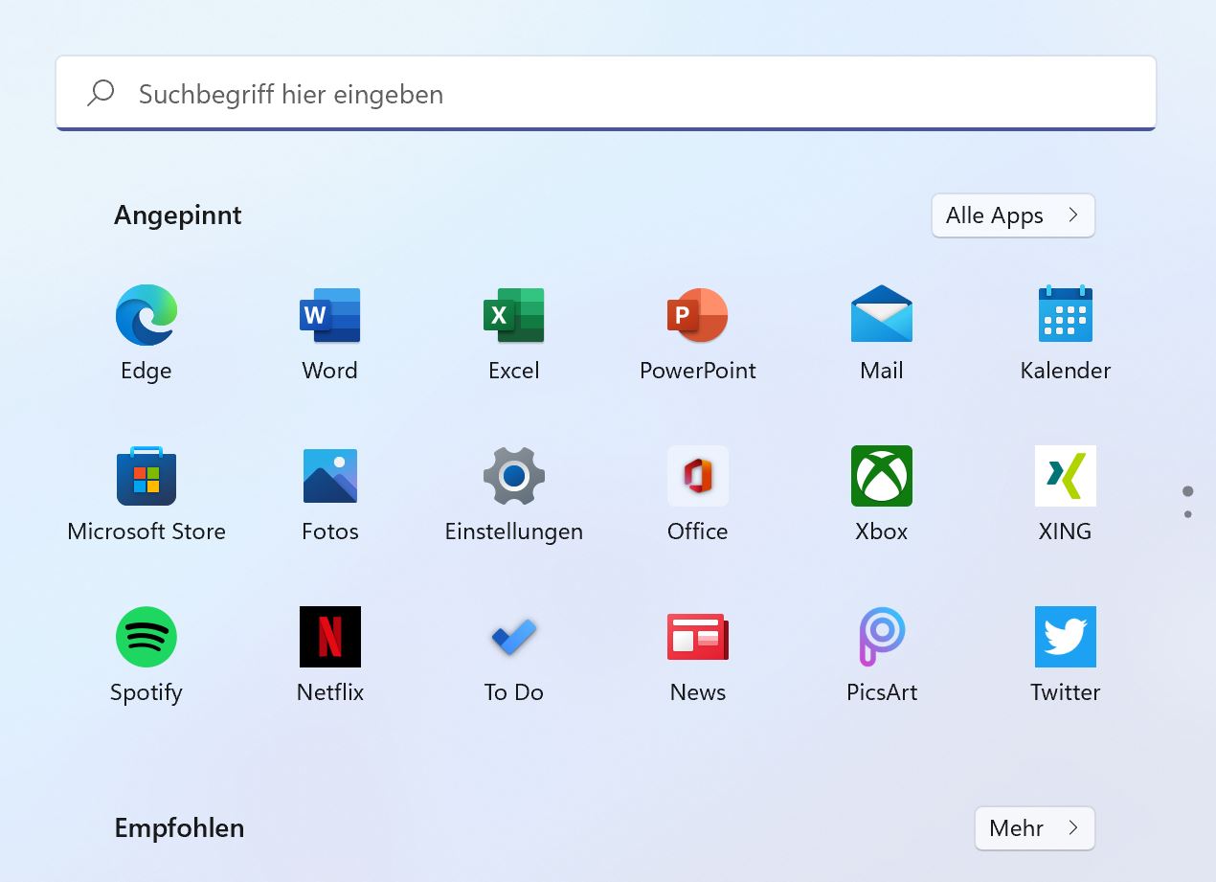
Task: Focus the Suchbegriff hier eingeben field
Action: [606, 93]
